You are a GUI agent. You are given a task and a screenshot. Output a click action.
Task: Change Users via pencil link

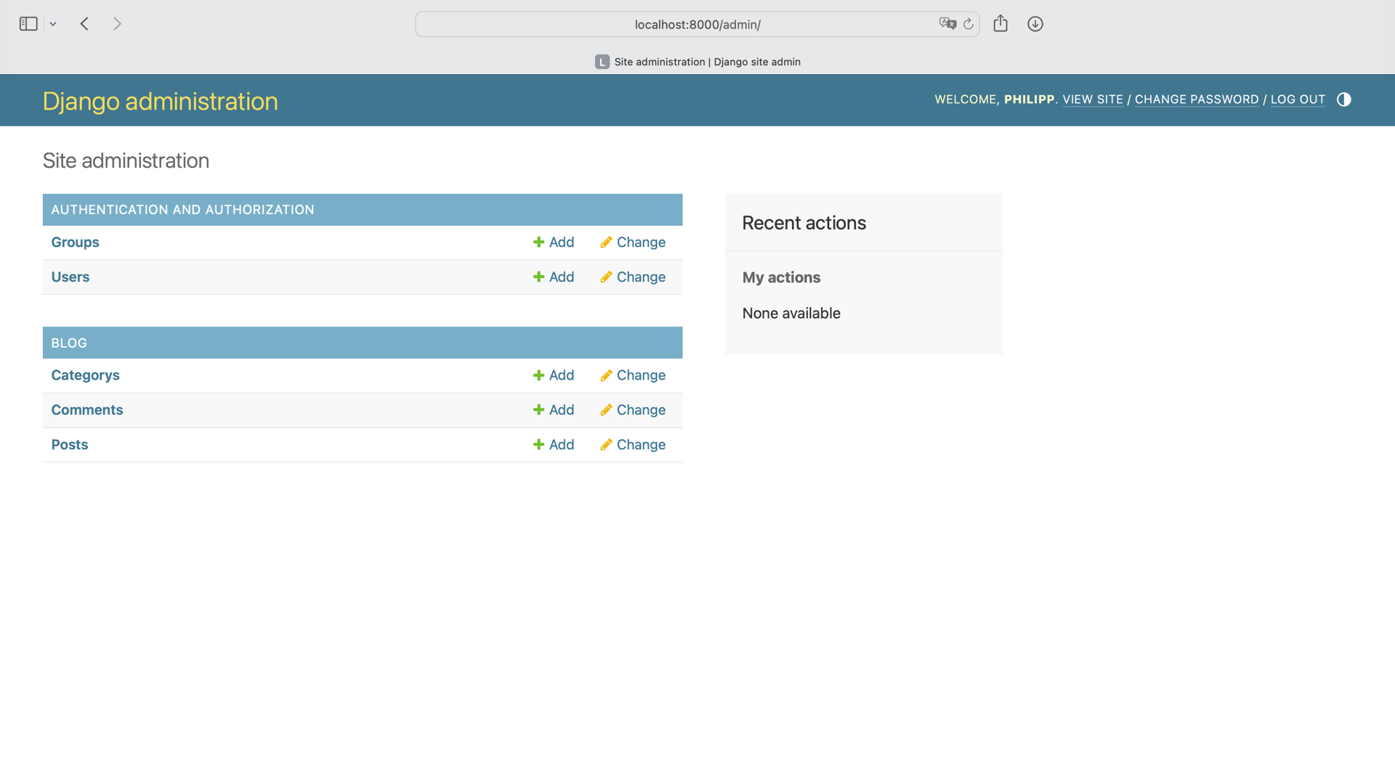633,277
